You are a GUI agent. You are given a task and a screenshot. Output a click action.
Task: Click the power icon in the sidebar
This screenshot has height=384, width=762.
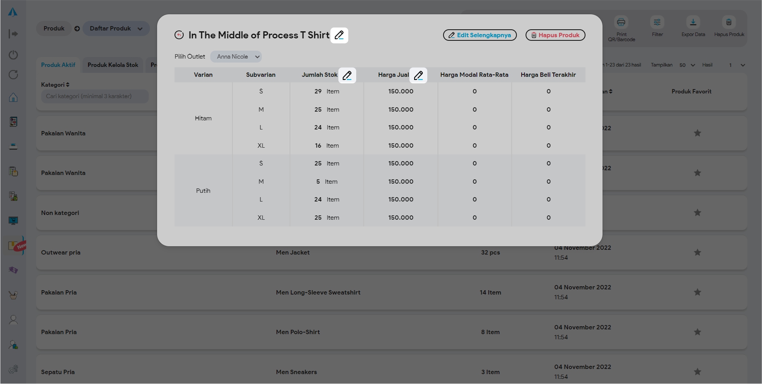click(x=13, y=55)
